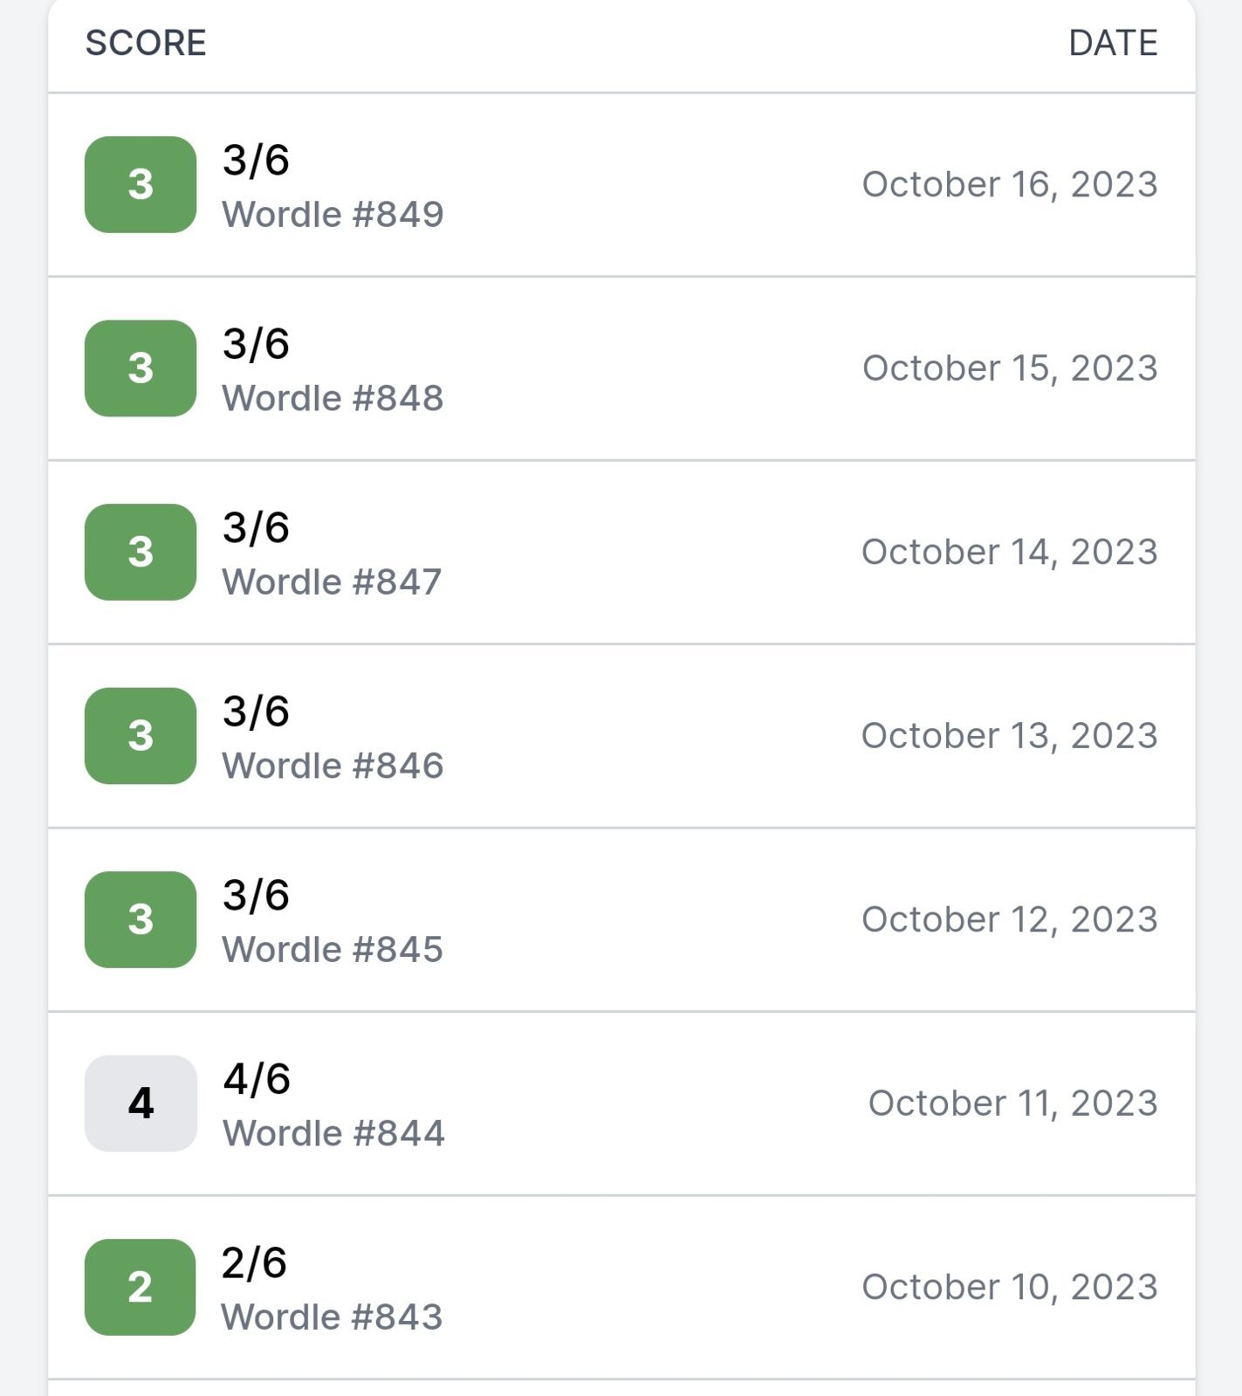Open the Wordle #846 entry label
Image resolution: width=1242 pixels, height=1396 pixels.
tap(333, 766)
